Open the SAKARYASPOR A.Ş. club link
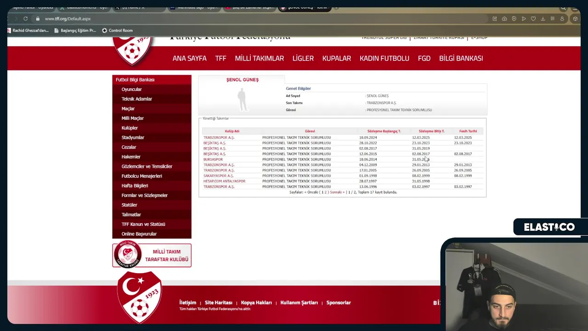588x331 pixels. pyautogui.click(x=218, y=176)
